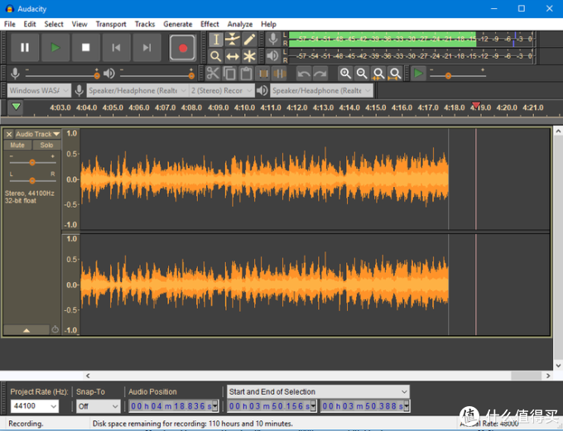
Task: Collapse the audio track with up arrow
Action: [x=26, y=330]
